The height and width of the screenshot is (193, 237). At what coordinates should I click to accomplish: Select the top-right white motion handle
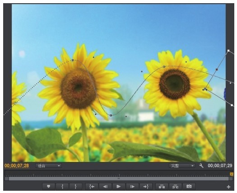click(228, 51)
